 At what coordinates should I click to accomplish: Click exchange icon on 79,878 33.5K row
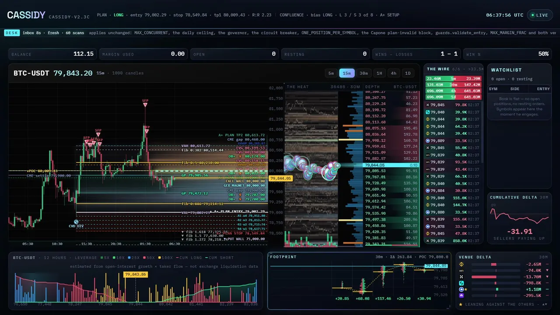(427, 227)
